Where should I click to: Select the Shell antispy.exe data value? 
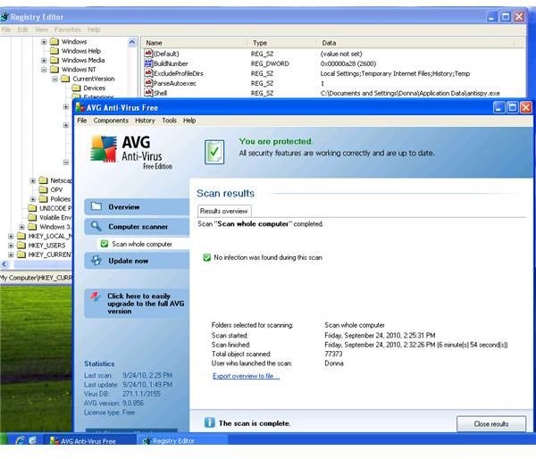(410, 93)
